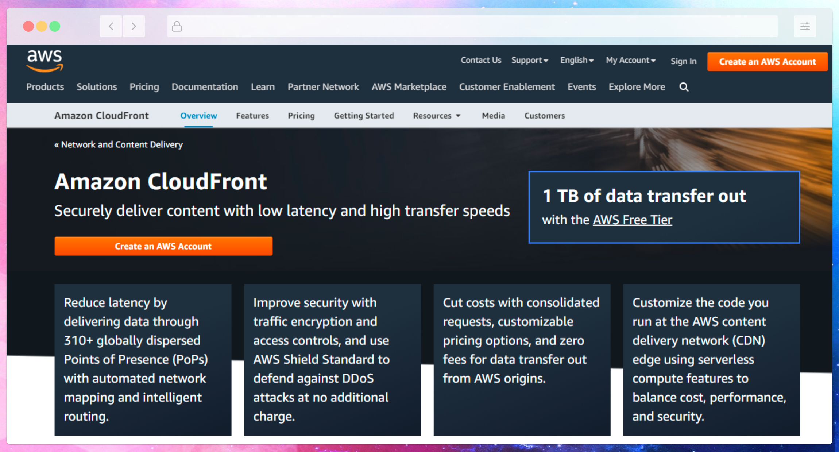The image size is (839, 452).
Task: Follow the AWS Free Tier link
Action: pyautogui.click(x=632, y=220)
